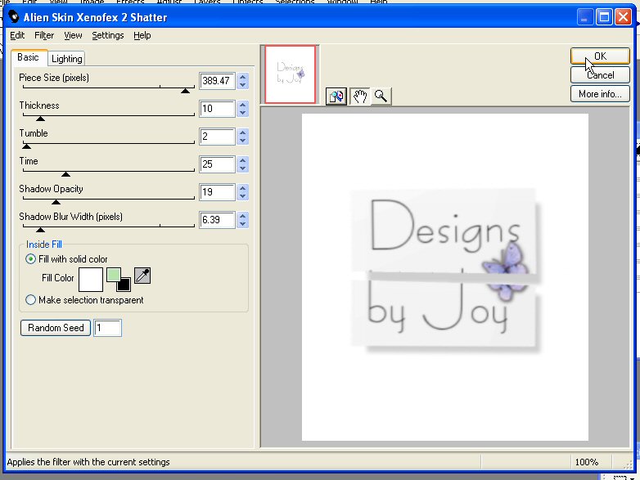Decrease Shadow Blur Width with down arrow
Screen dimensions: 640x480
click(x=243, y=224)
